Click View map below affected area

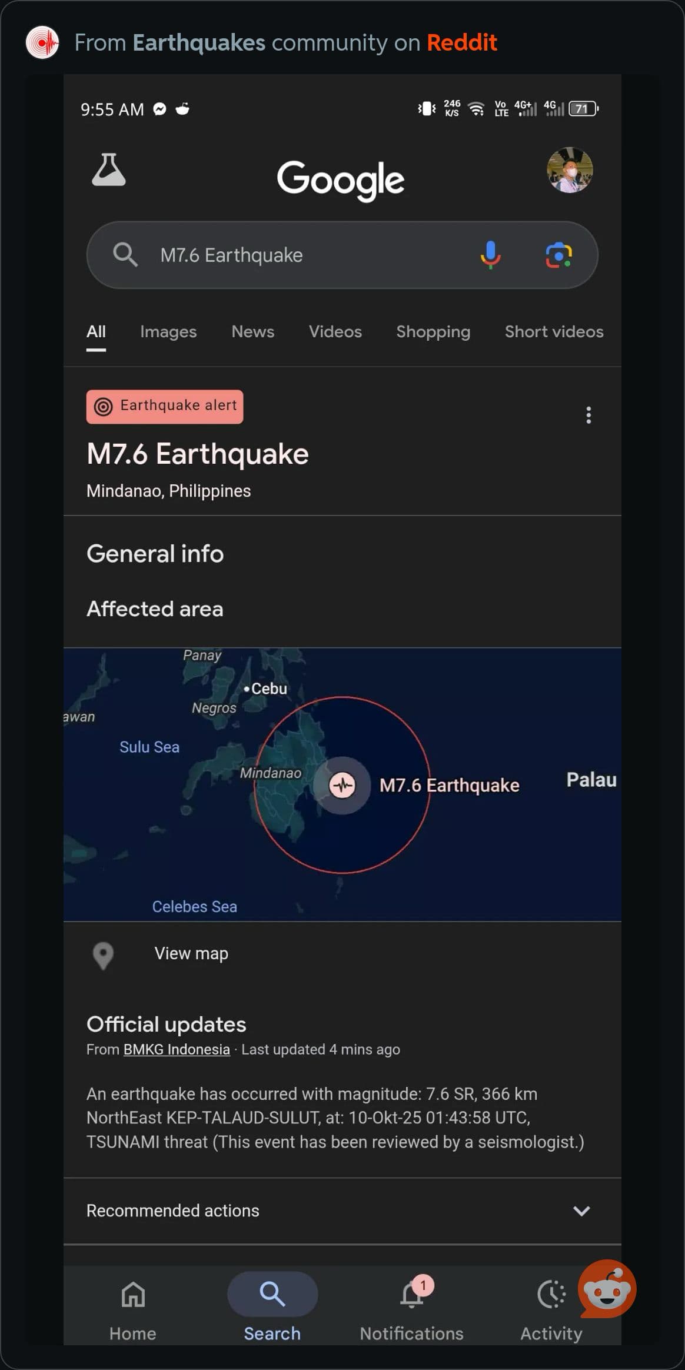191,953
